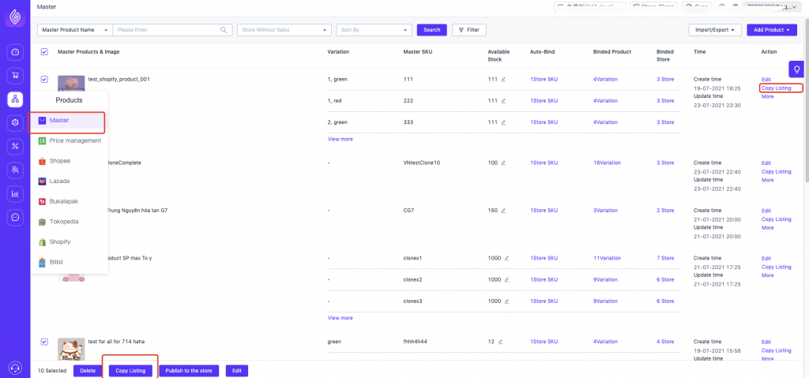Uncheck the test_shopify_product_001 row checkbox
Viewport: 809px width, 378px height.
44,80
